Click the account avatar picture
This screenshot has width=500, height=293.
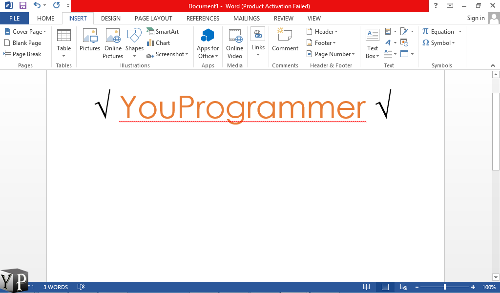pos(494,19)
